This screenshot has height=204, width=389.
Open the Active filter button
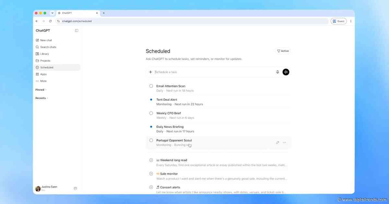coord(283,51)
